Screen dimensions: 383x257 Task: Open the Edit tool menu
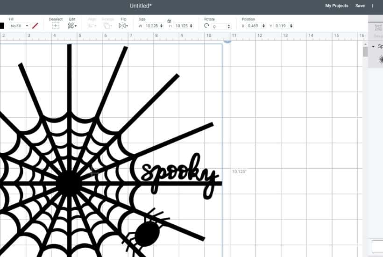[72, 26]
